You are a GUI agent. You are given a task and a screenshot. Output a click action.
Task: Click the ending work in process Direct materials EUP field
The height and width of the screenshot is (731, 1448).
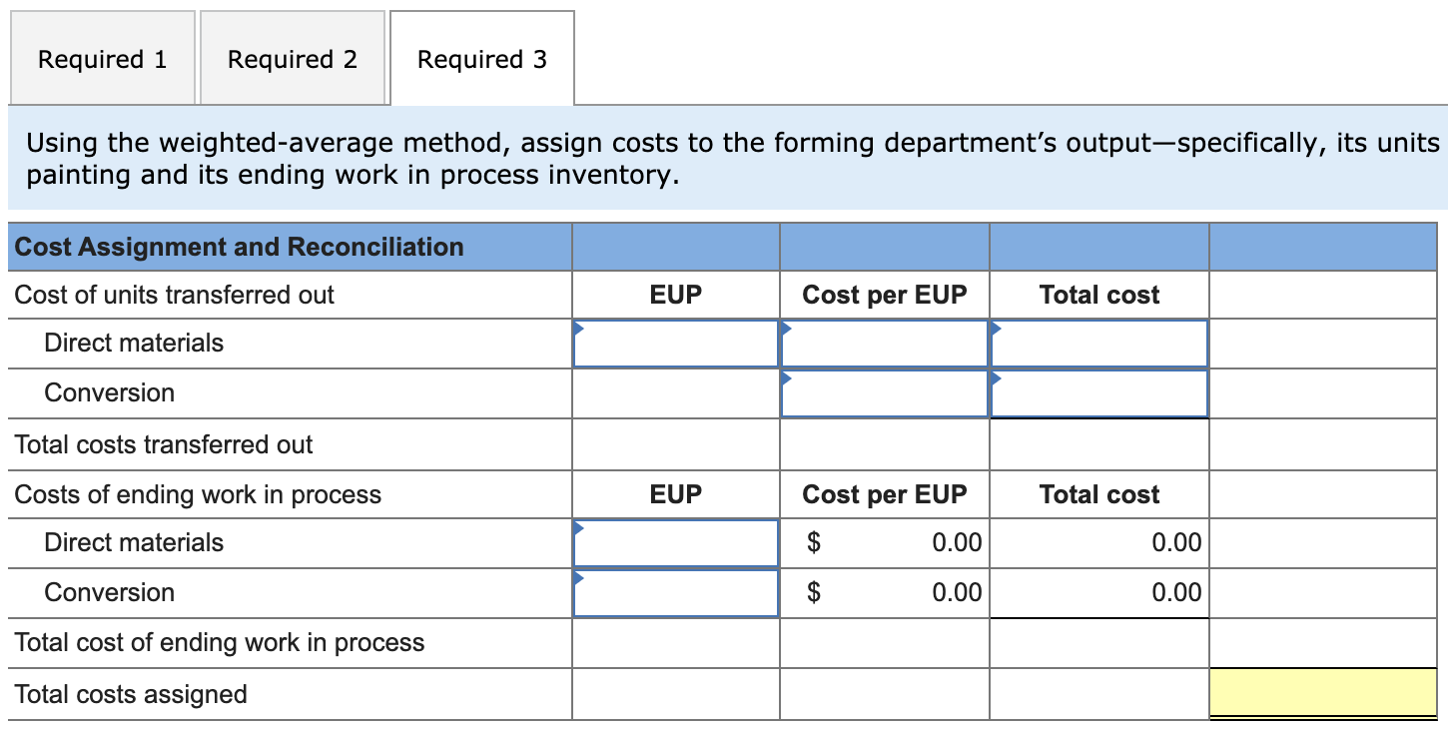[674, 543]
